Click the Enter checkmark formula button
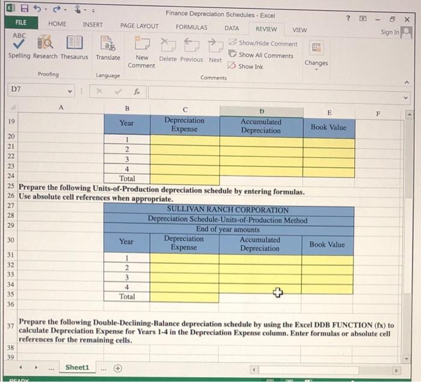Screen dimensions: 421x382 click(x=118, y=92)
